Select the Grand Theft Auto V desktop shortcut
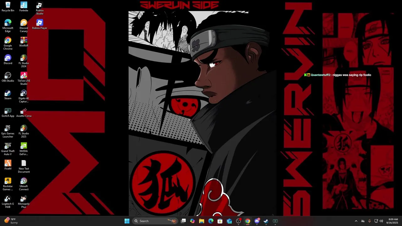Screen dimensions: 402x226 pyautogui.click(x=8, y=149)
